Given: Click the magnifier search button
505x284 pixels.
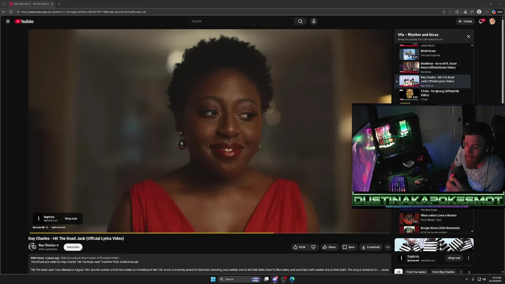Looking at the screenshot, I should (x=300, y=21).
